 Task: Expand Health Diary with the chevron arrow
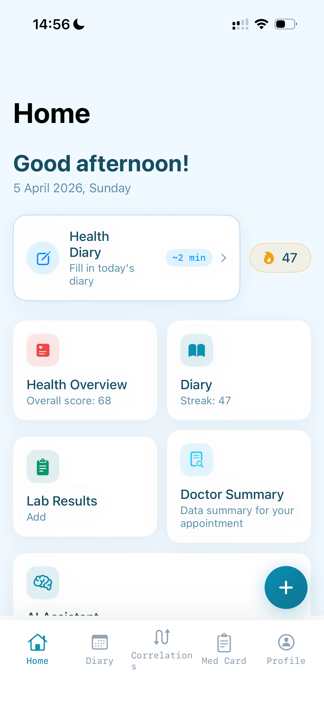(x=224, y=258)
